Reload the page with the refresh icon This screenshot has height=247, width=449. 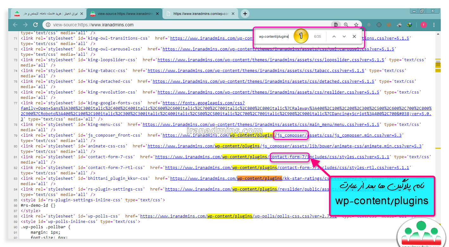click(35, 25)
